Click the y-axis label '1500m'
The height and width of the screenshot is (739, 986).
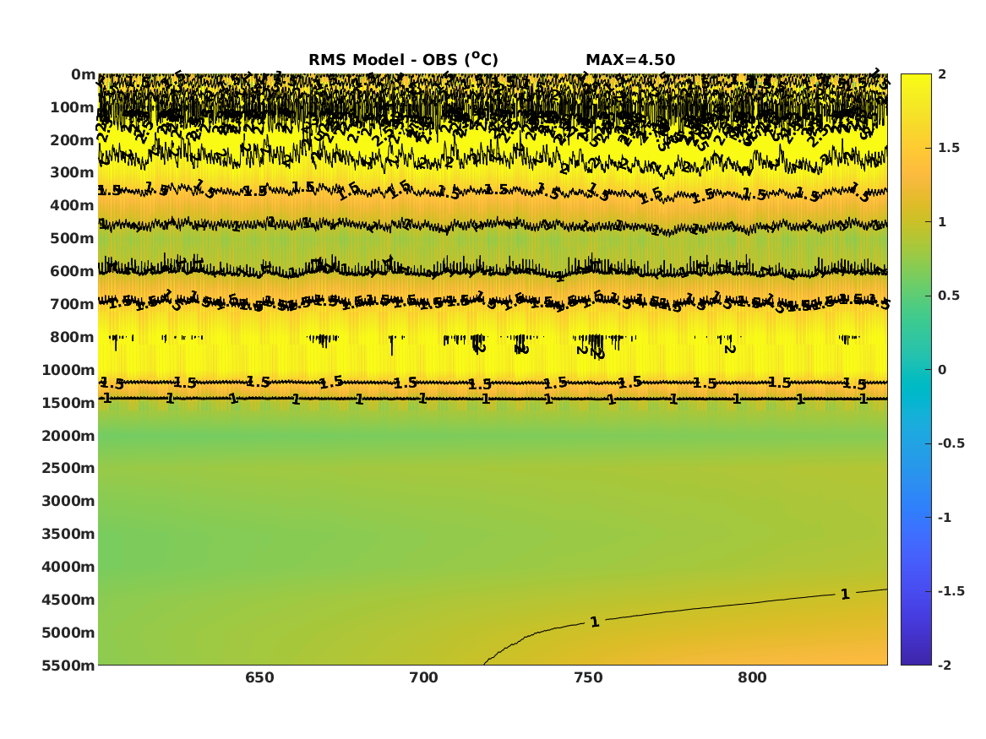point(68,403)
